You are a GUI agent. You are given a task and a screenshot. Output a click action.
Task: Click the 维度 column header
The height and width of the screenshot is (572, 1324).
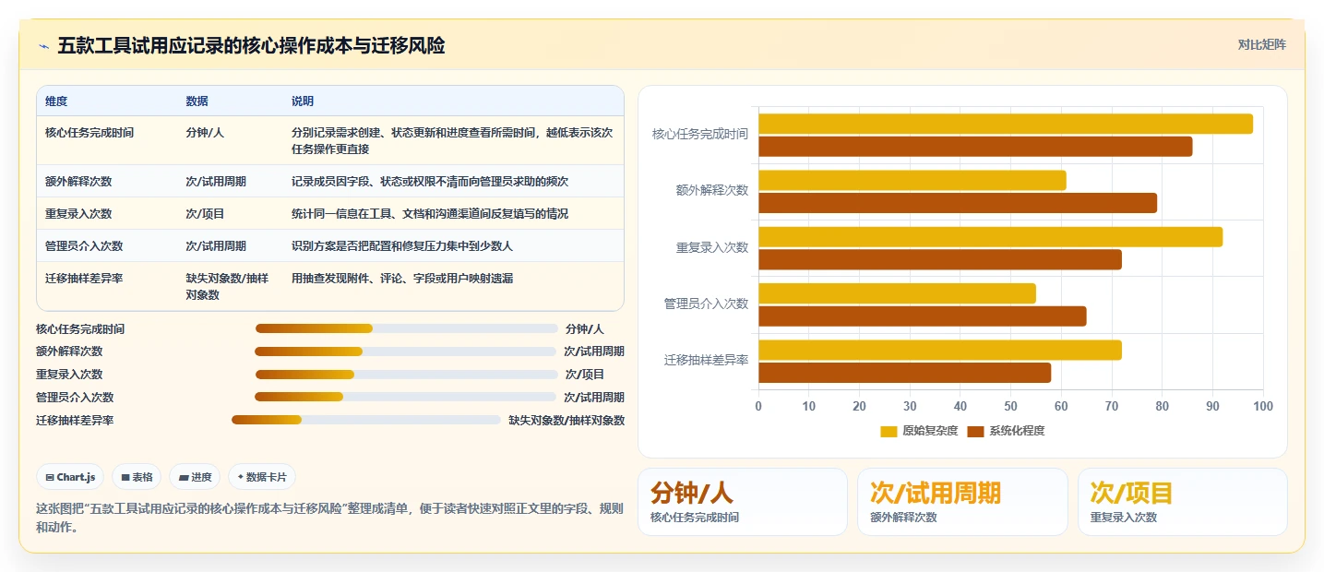pos(56,101)
